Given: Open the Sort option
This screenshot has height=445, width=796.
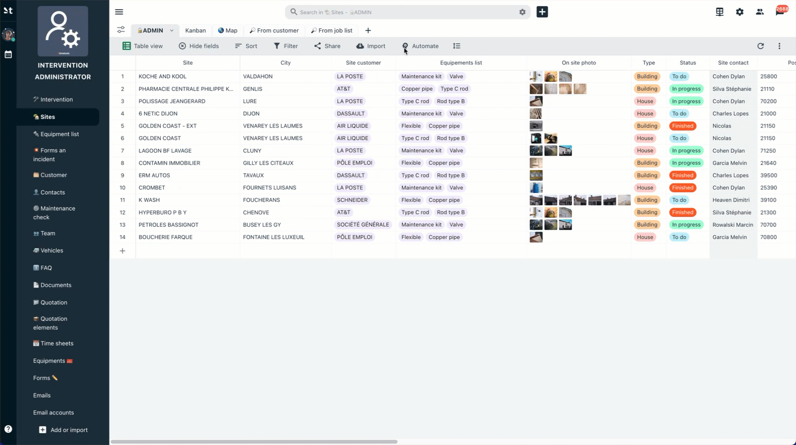Looking at the screenshot, I should tap(246, 46).
